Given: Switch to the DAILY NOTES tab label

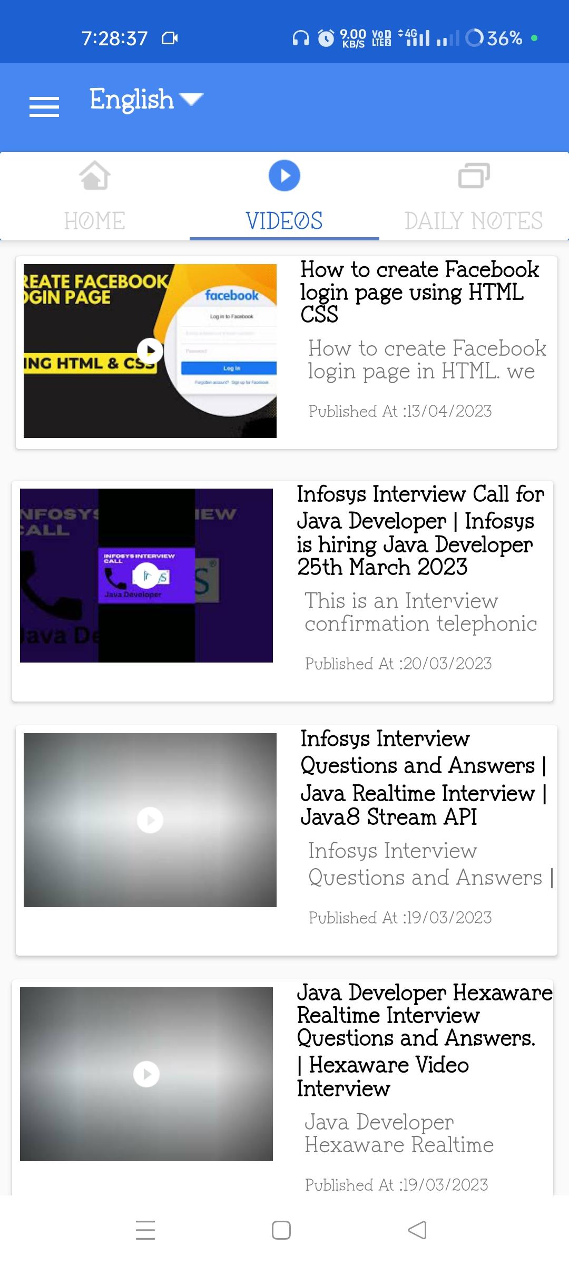Looking at the screenshot, I should click(x=474, y=220).
